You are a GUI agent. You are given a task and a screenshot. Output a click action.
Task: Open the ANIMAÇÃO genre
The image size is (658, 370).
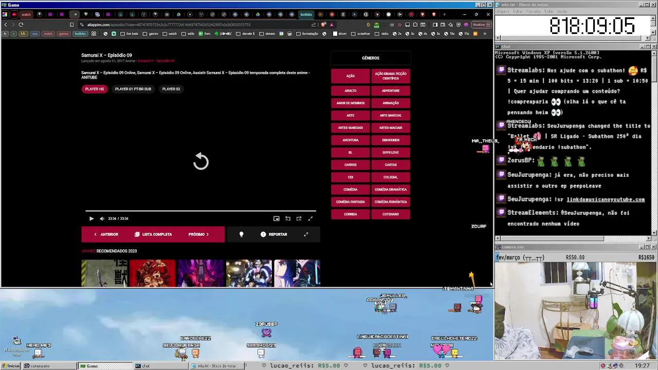pyautogui.click(x=391, y=103)
